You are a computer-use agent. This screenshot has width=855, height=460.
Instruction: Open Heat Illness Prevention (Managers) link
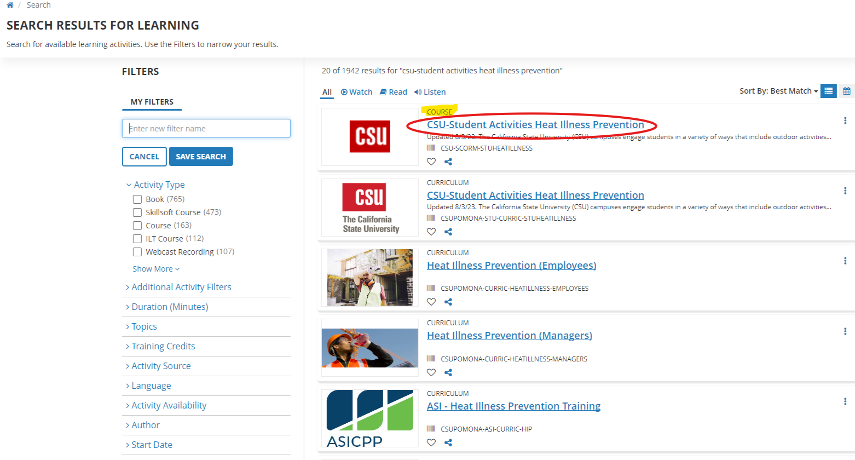(x=510, y=335)
